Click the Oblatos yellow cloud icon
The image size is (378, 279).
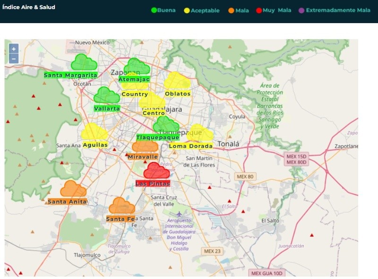click(177, 81)
